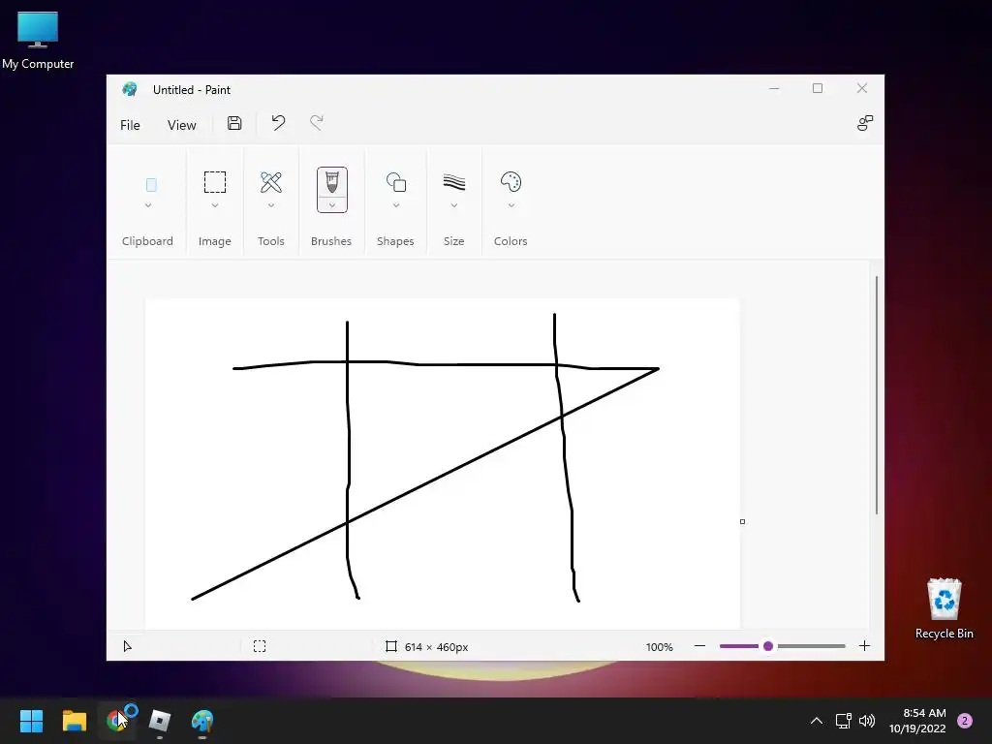Expand the Tools dropdown chevron

[x=271, y=205]
